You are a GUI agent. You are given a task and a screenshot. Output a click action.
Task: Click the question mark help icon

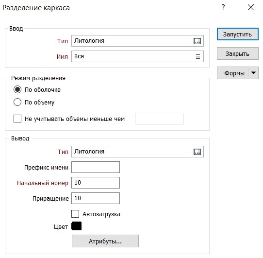pos(223,8)
